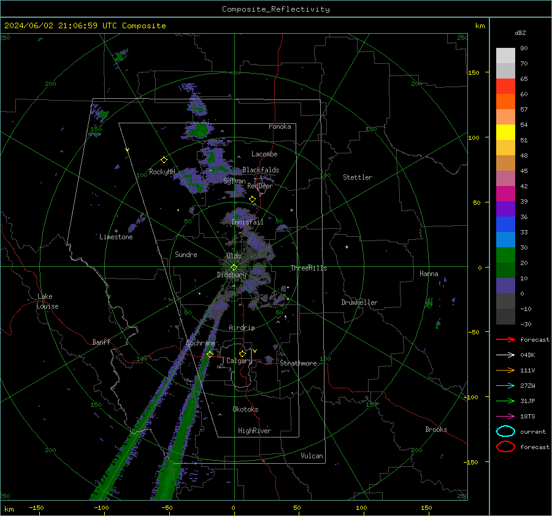
Task: Click the red 'forecast' ellipse icon
Action: 505,447
